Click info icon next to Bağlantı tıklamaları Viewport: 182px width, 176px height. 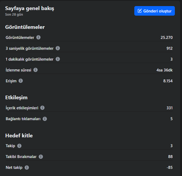tap(45, 119)
